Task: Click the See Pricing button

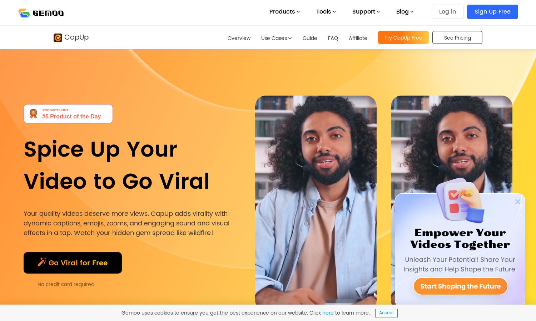Action: click(457, 37)
